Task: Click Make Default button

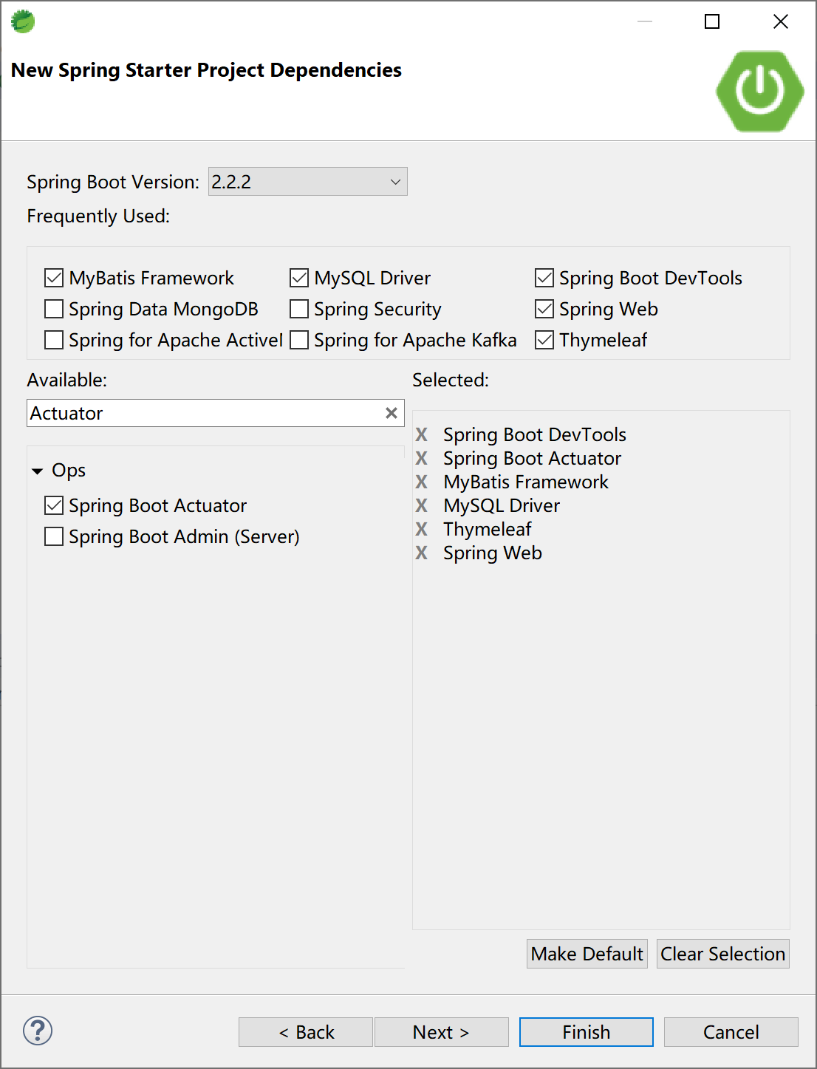Action: click(x=587, y=954)
